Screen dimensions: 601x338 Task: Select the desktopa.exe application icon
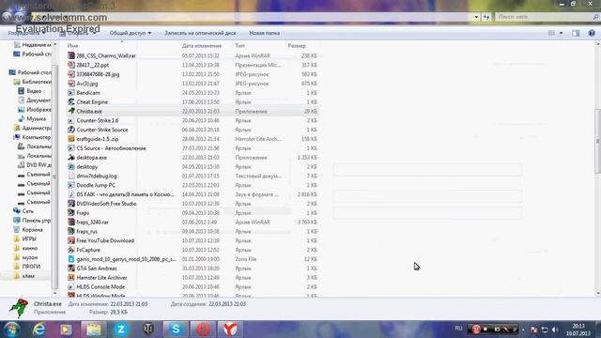pyautogui.click(x=71, y=157)
